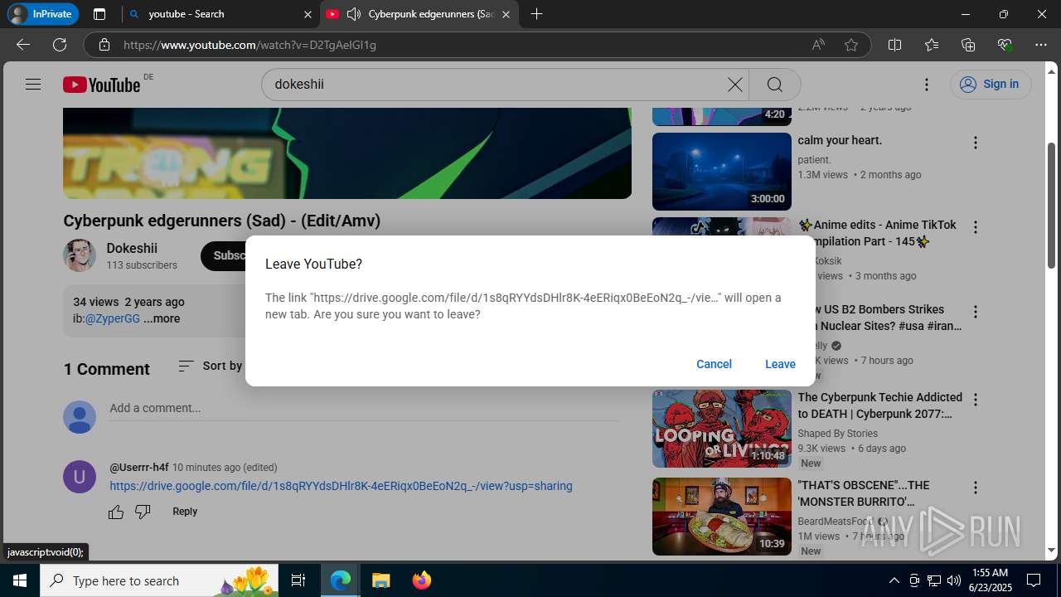View site information lock icon

click(x=104, y=45)
